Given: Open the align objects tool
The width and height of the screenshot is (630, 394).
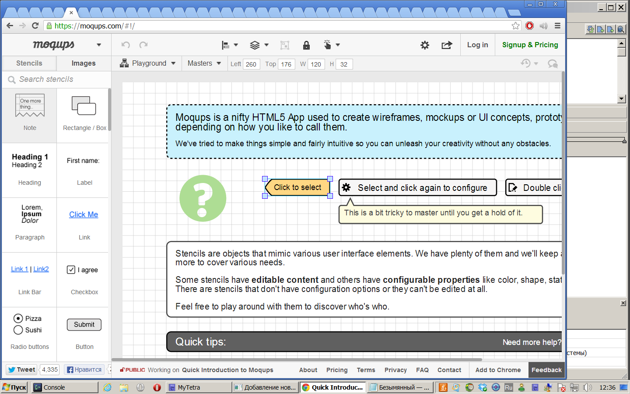Looking at the screenshot, I should click(x=226, y=45).
